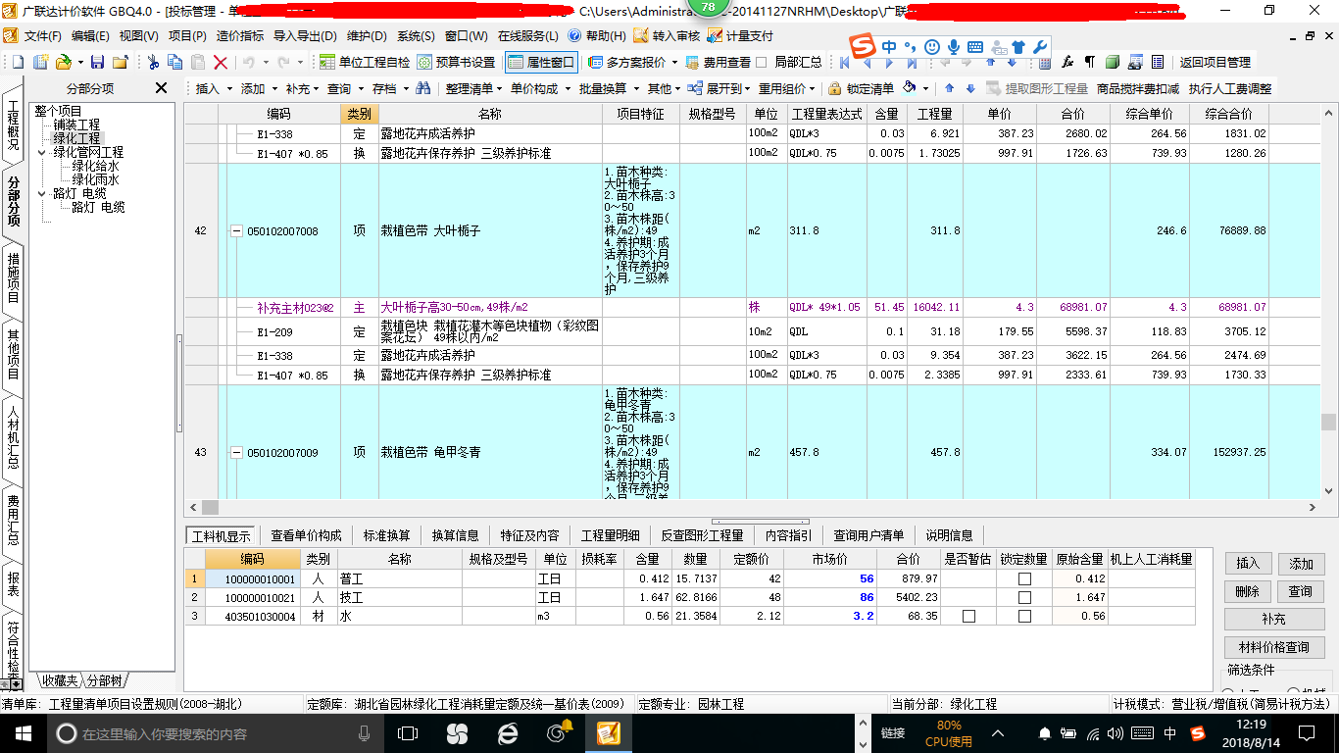Screen dimensions: 1339x753
Task: Open the 插入 dropdown
Action: (x=215, y=88)
